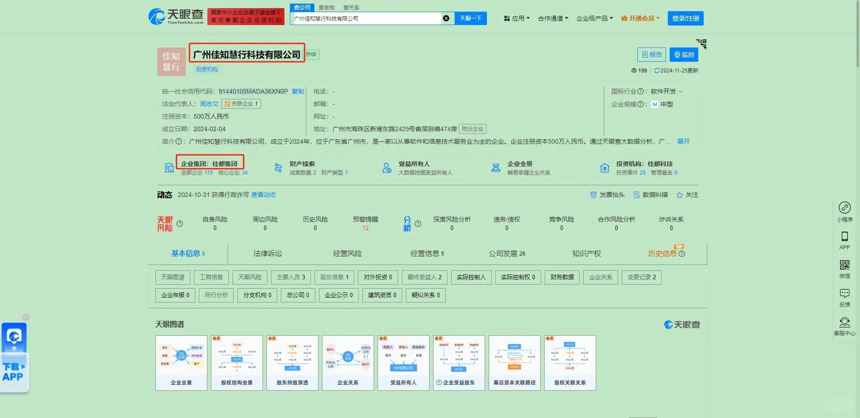Open the 企业全景 graph thumbnail

click(x=181, y=363)
